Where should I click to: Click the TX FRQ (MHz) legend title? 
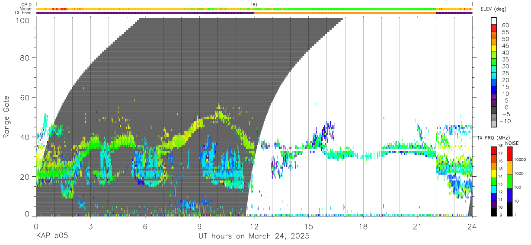pyautogui.click(x=493, y=137)
